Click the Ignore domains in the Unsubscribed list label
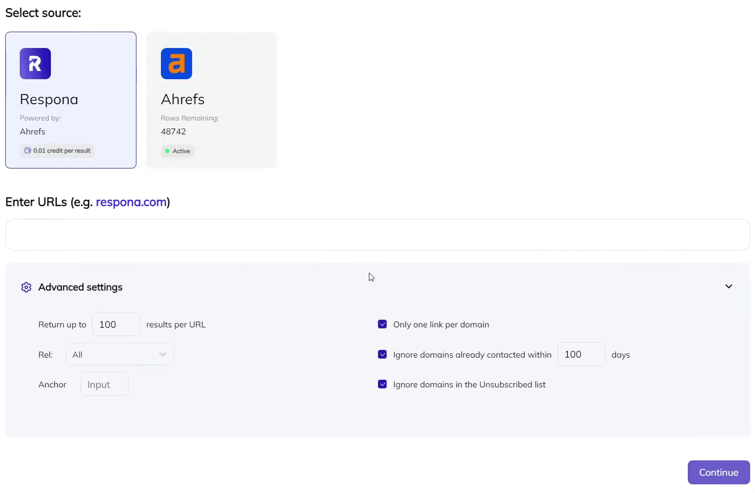 pyautogui.click(x=469, y=385)
